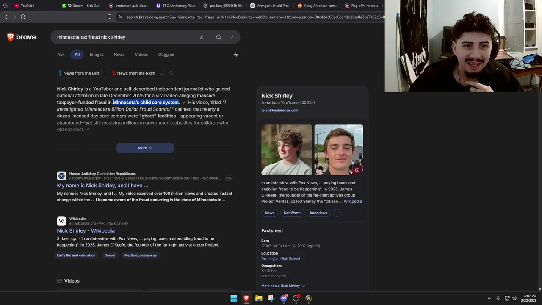This screenshot has width=542, height=305.
Task: Open Windows Start menu
Action: [x=234, y=298]
